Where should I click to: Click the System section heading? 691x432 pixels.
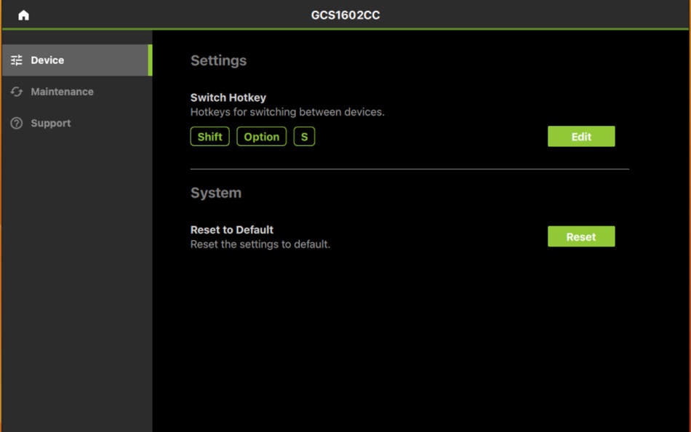[215, 193]
